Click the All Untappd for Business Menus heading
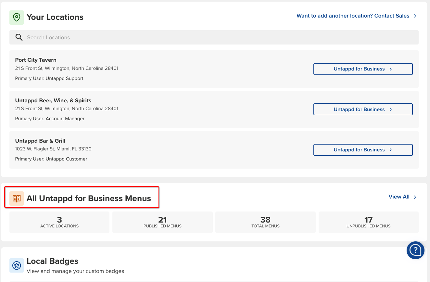The height and width of the screenshot is (282, 430). tap(89, 199)
